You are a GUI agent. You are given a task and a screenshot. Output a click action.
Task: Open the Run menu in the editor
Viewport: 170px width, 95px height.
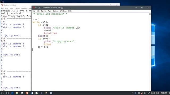coord(49,11)
